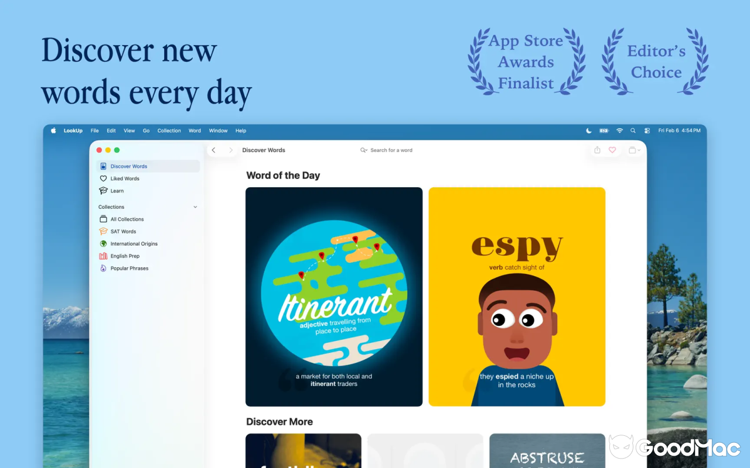This screenshot has width=750, height=468.
Task: Click the Learn graduation cap icon
Action: [104, 191]
